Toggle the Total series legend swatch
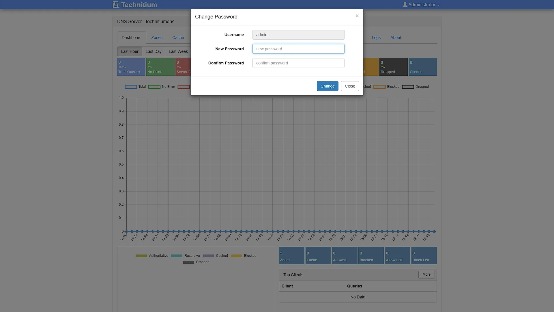Screen dimensions: 554x312 (x=131, y=87)
